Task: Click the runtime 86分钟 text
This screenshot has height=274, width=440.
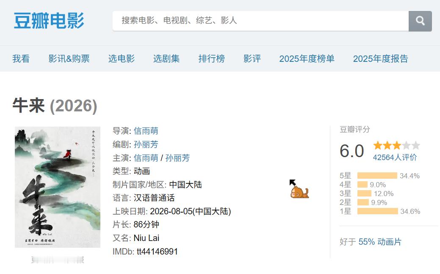Action: (146, 224)
